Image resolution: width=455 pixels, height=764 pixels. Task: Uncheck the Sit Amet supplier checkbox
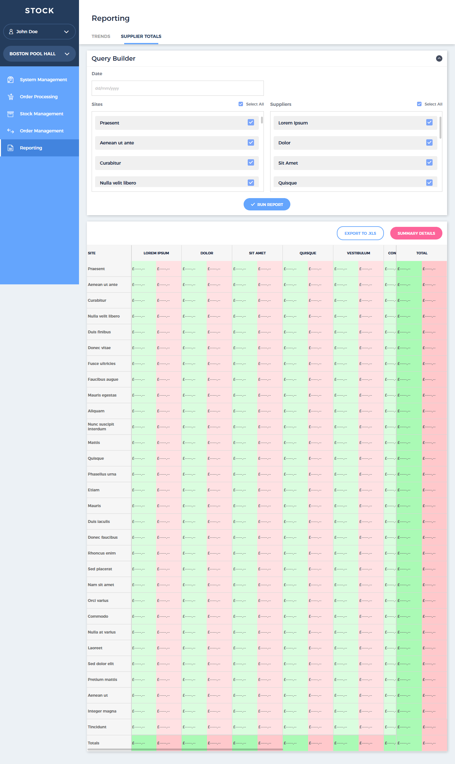point(429,163)
